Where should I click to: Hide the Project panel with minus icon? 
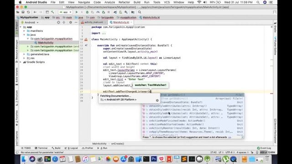click(76, 22)
